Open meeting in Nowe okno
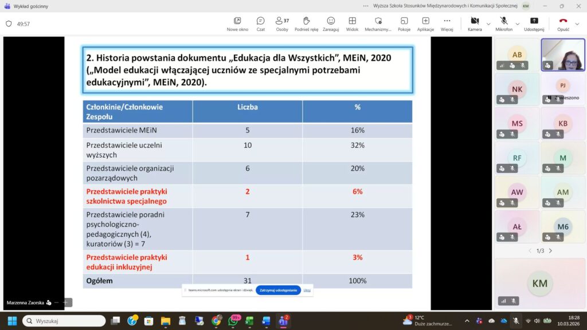This screenshot has height=330, width=587. click(237, 23)
